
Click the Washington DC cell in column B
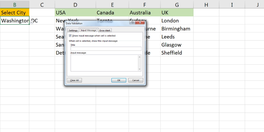(15, 21)
